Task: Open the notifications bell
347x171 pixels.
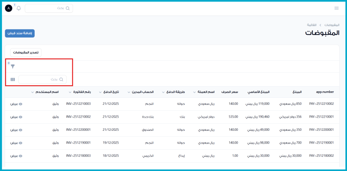Action: [19, 8]
